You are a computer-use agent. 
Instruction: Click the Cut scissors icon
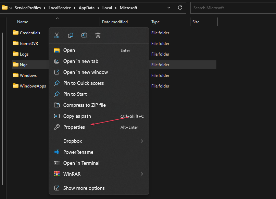click(57, 35)
